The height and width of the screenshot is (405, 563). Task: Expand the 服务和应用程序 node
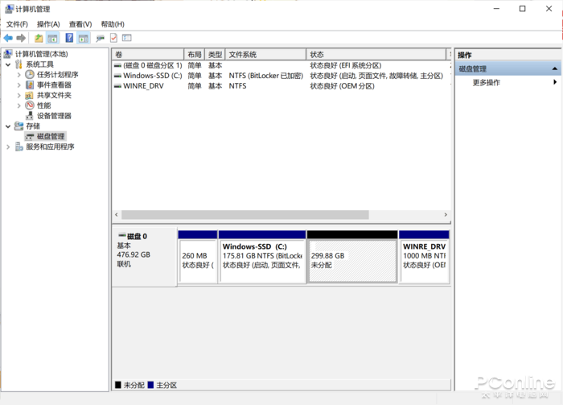click(8, 147)
